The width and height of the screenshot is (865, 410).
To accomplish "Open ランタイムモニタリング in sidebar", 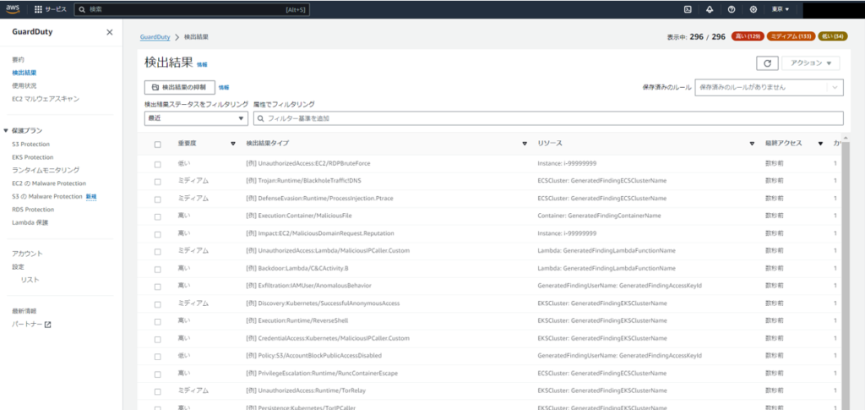I will 46,170.
